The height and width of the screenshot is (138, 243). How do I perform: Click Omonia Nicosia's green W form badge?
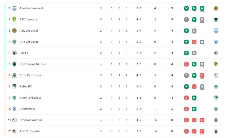pos(194,97)
